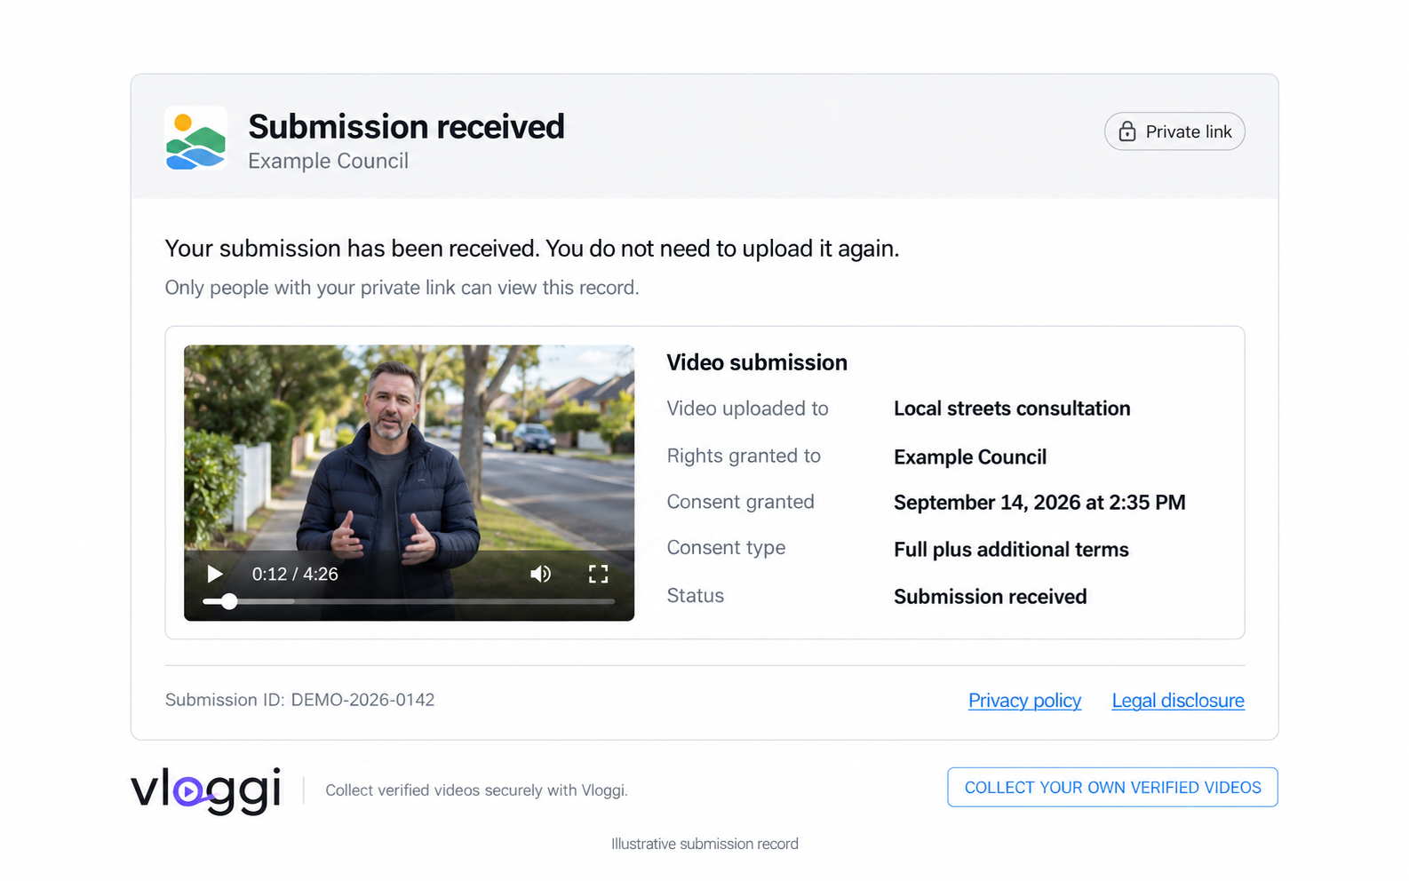Image resolution: width=1409 pixels, height=881 pixels.
Task: Click the 'Video uploaded to' label
Action: (747, 409)
